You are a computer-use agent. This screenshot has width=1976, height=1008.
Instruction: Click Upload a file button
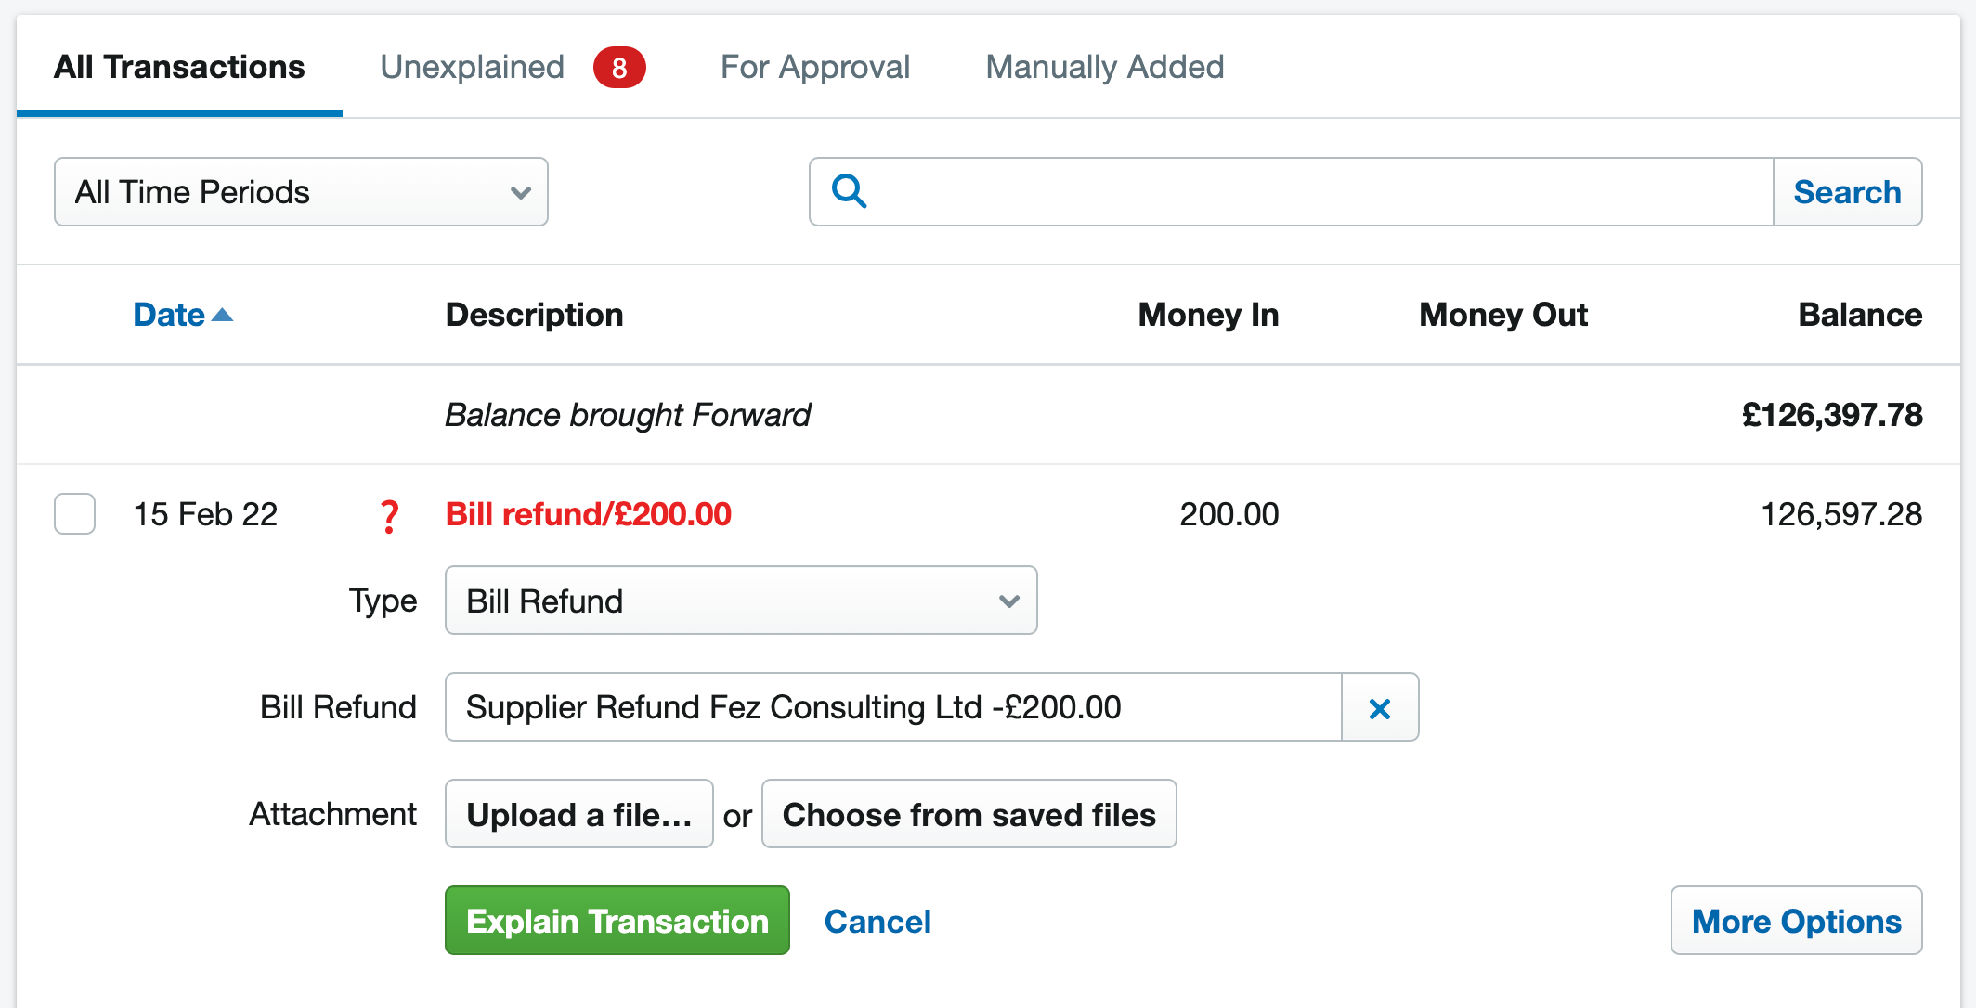[579, 814]
